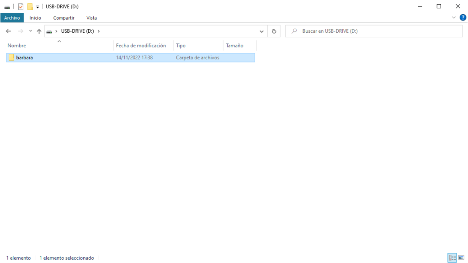Expand the address bar history dropdown

pyautogui.click(x=261, y=31)
